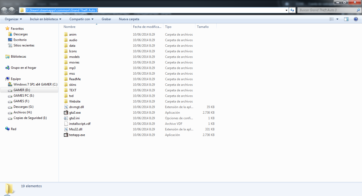Screen dimensions: 362x196
Task: Select Favoritos in the navigation pane
Action: tap(17, 29)
